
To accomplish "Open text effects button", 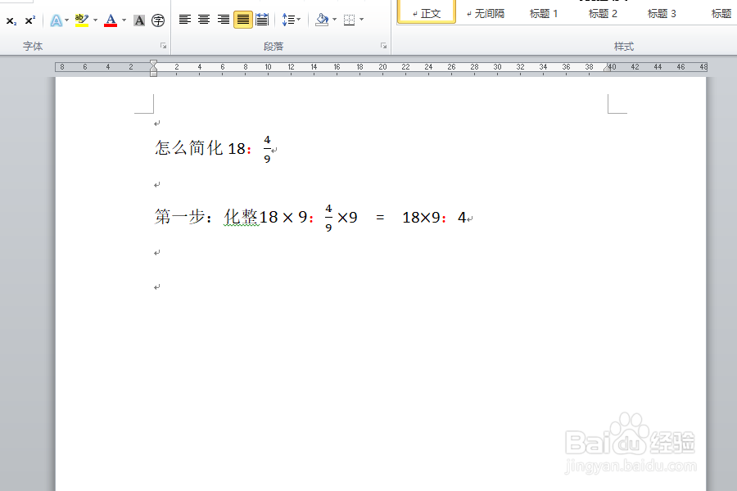I will [56, 20].
